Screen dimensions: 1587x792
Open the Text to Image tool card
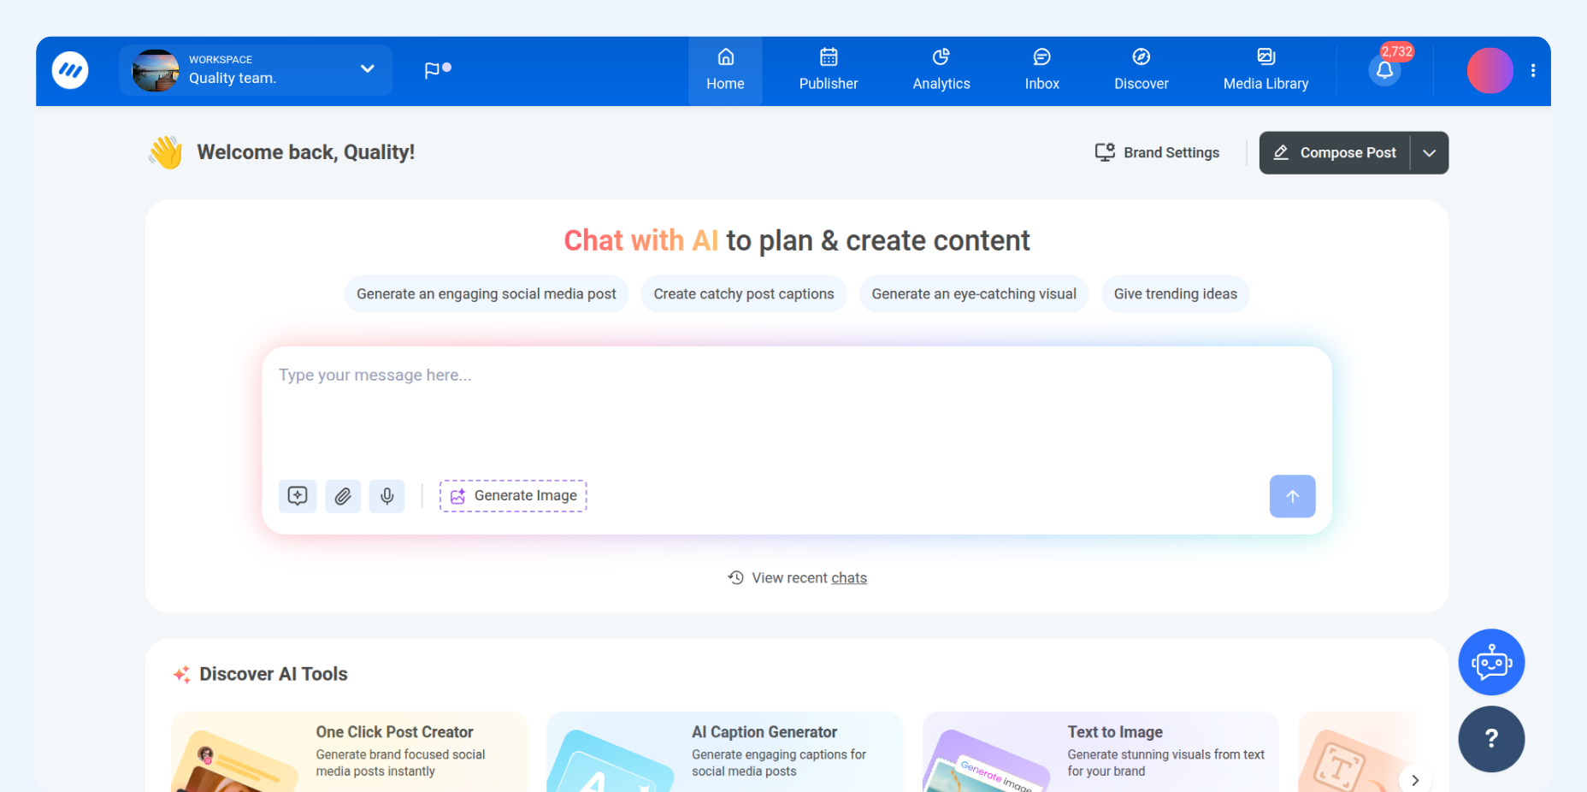coord(1100,752)
